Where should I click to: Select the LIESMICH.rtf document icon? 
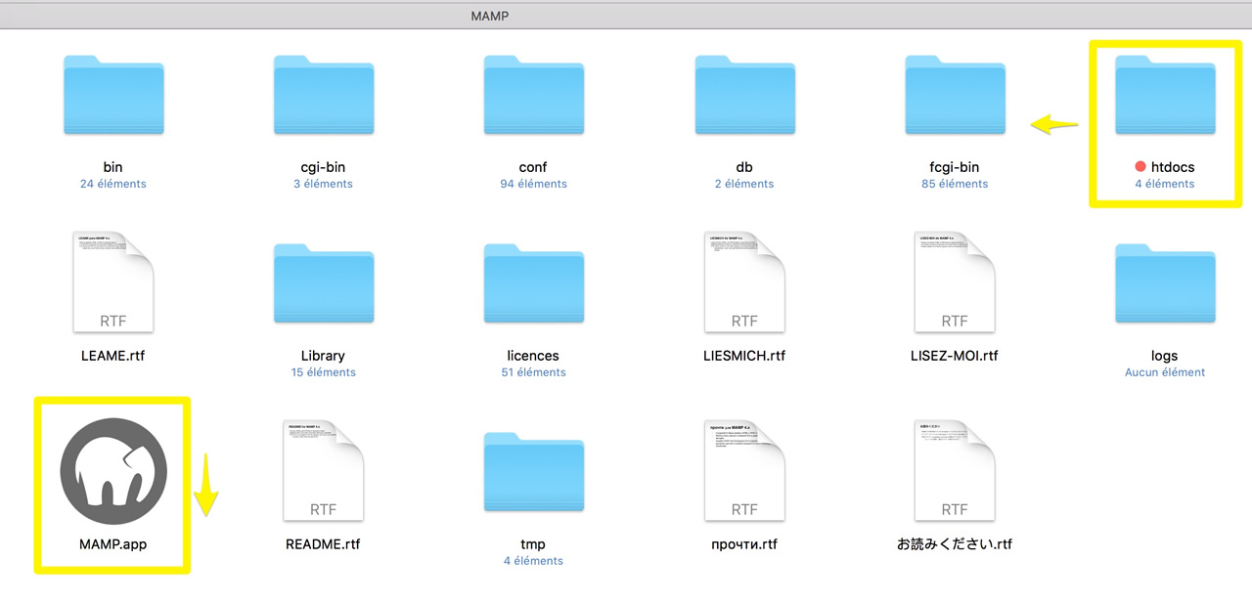(744, 283)
